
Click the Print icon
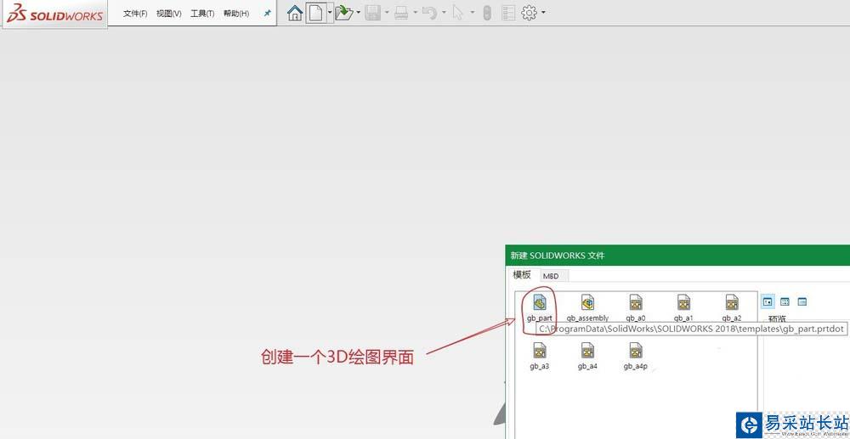(x=401, y=13)
